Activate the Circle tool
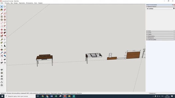 (2, 20)
